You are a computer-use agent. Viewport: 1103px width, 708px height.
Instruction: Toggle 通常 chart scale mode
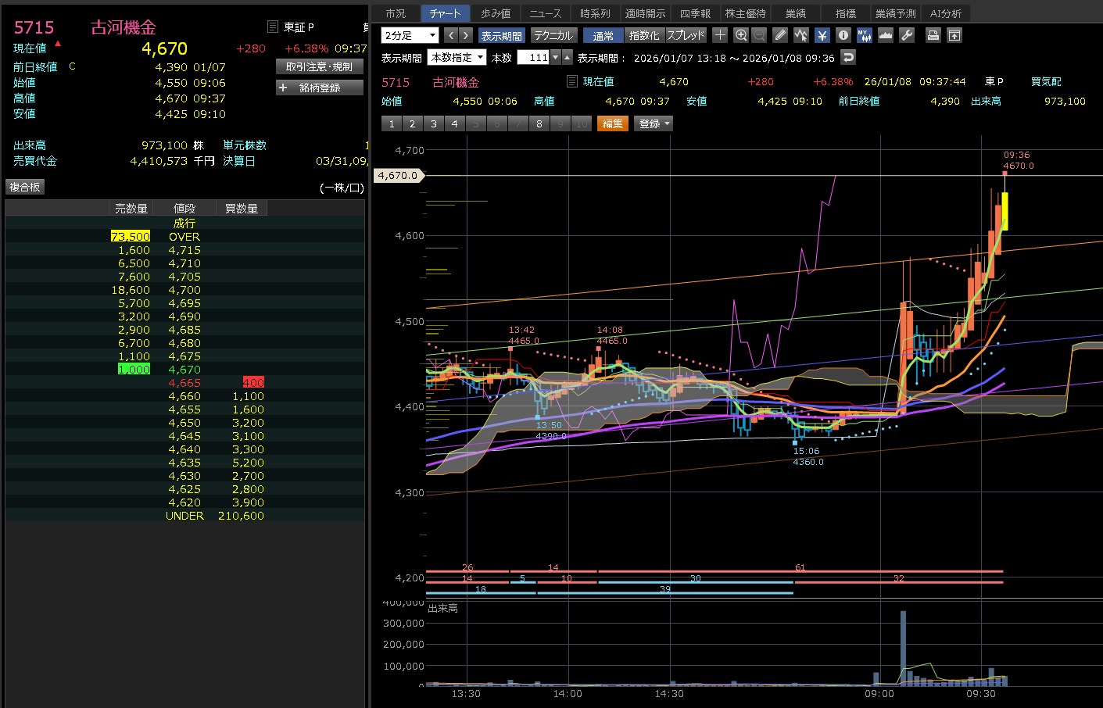(x=603, y=35)
